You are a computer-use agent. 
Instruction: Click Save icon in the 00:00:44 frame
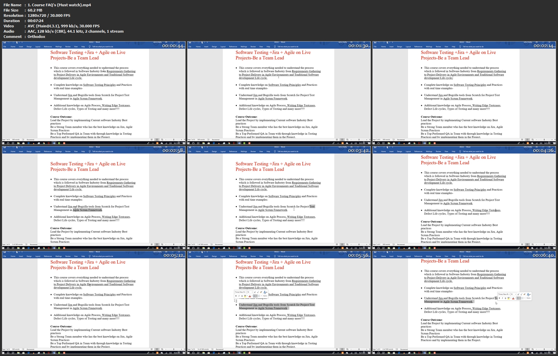click(x=4, y=42)
